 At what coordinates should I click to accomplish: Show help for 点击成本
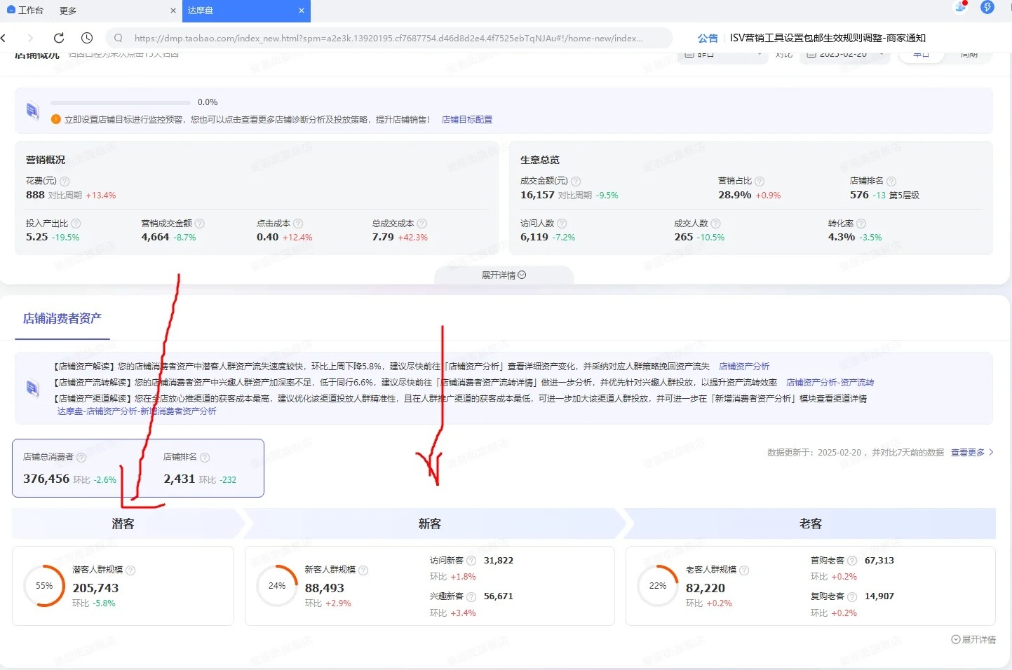pyautogui.click(x=298, y=224)
